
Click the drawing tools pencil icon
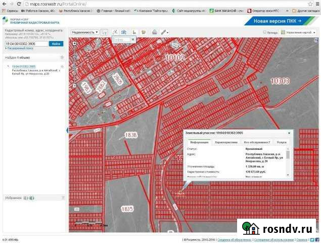click(164, 32)
